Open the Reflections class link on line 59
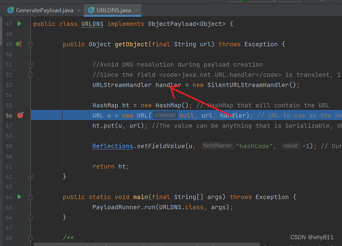This screenshot has width=342, height=246. [x=113, y=146]
